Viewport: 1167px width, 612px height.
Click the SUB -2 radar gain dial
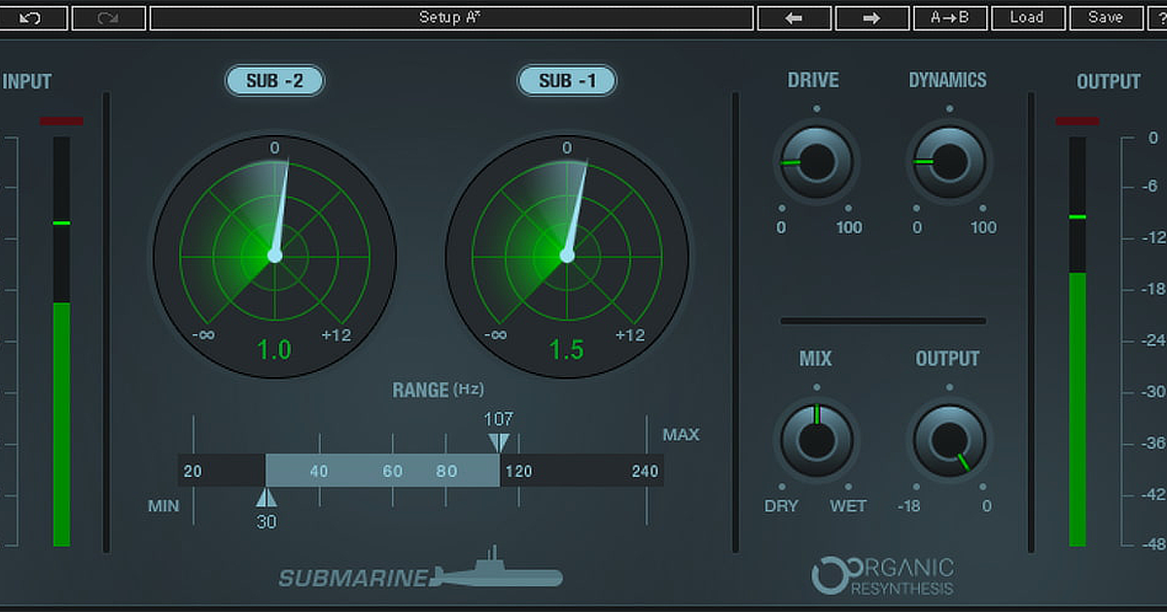point(274,255)
